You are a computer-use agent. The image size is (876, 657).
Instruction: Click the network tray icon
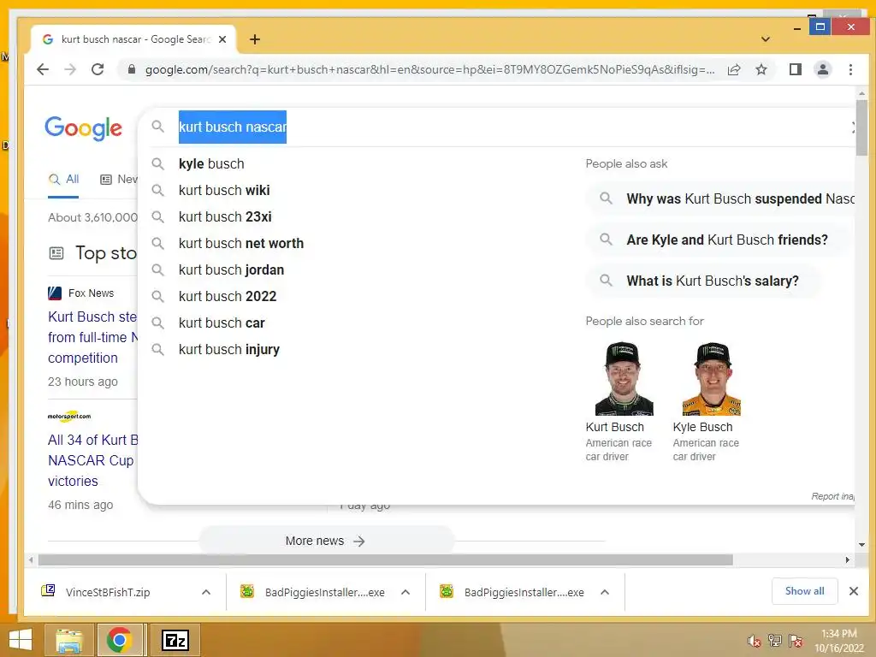(775, 640)
